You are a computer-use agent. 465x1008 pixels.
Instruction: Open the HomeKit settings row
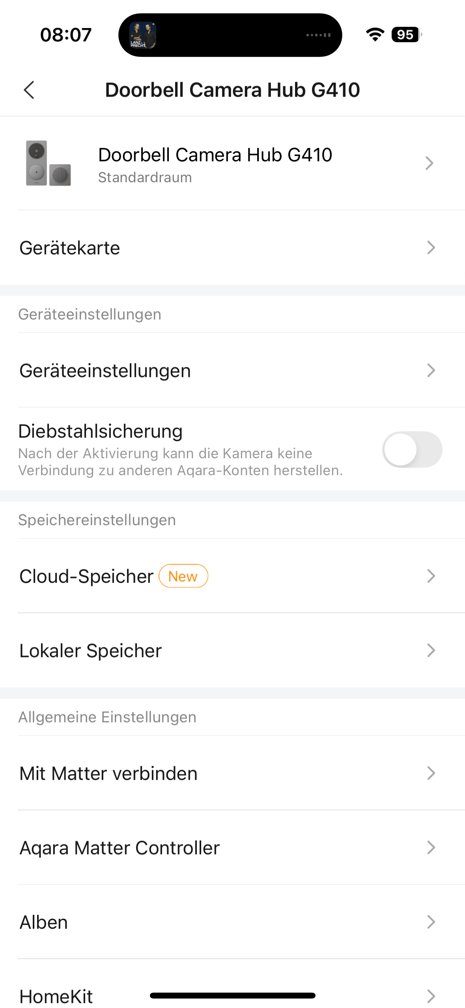click(x=56, y=996)
